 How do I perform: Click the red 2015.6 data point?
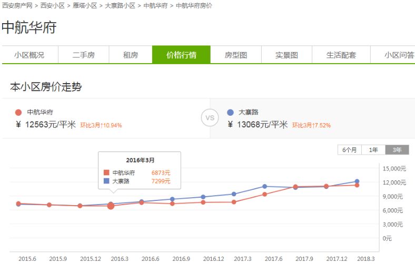[x=18, y=204]
